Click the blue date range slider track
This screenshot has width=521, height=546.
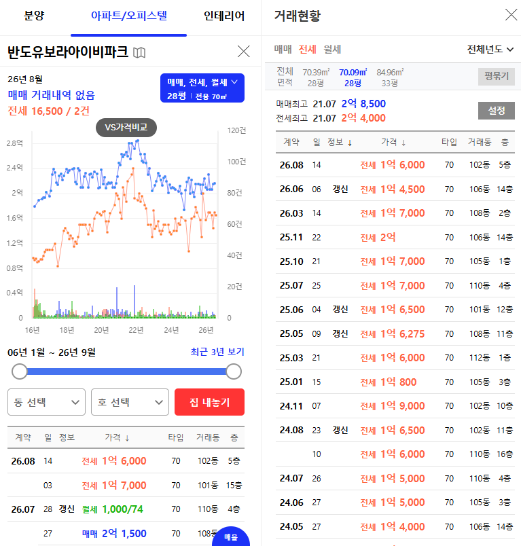(126, 371)
